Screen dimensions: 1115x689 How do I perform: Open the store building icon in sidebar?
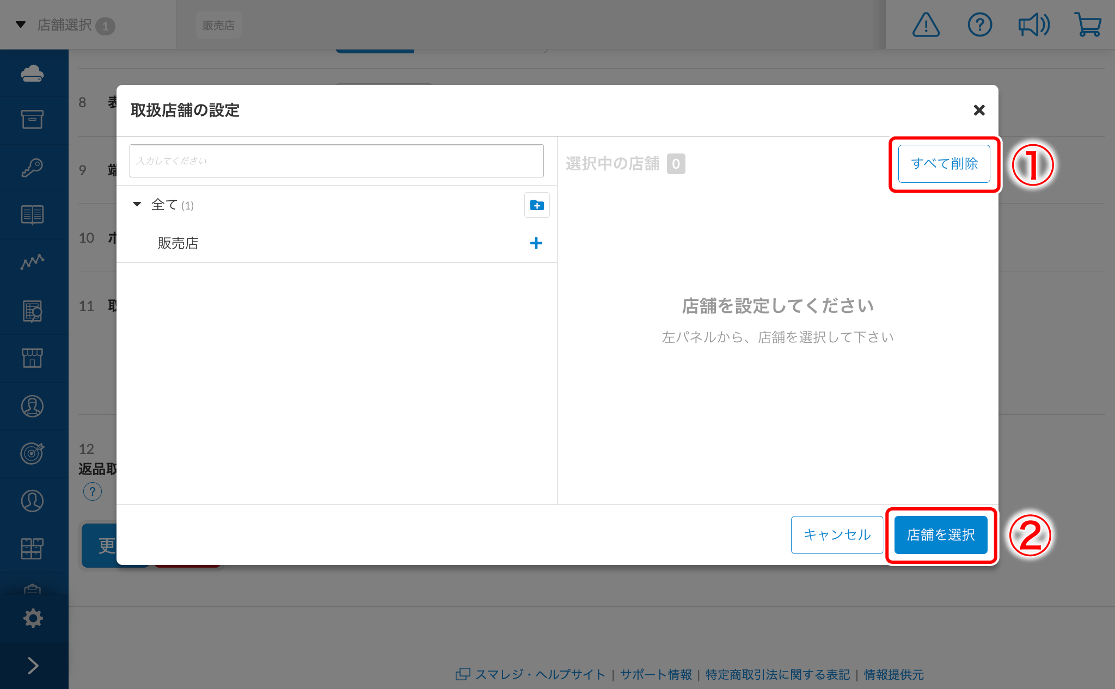point(33,358)
